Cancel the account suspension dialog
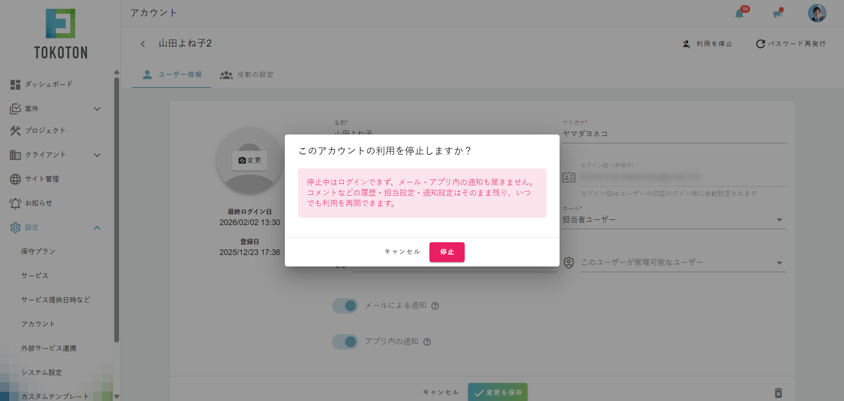This screenshot has width=844, height=401. [402, 252]
